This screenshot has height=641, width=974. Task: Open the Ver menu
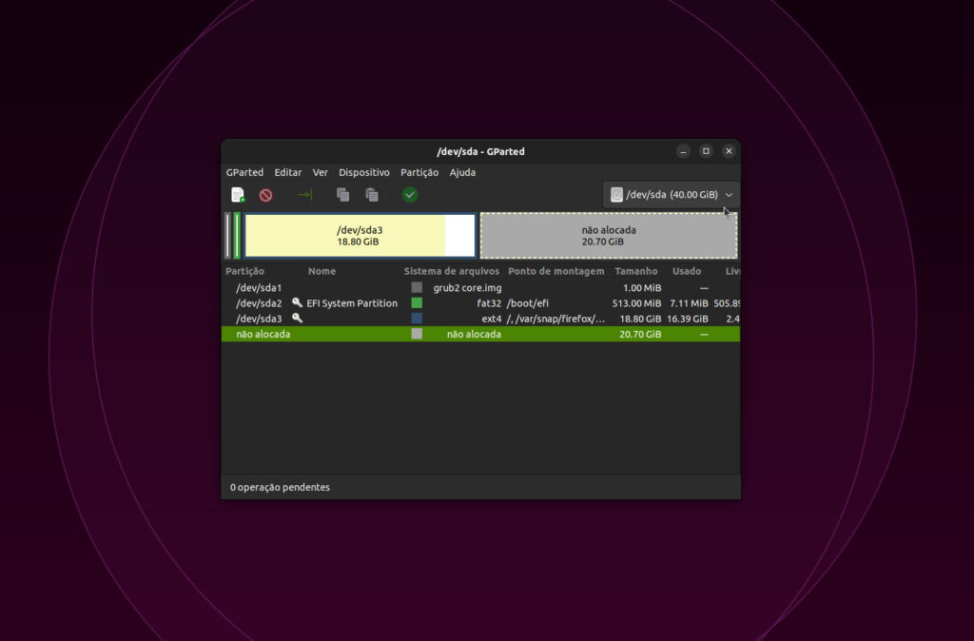(320, 173)
